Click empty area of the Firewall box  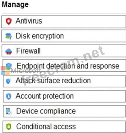83,51
